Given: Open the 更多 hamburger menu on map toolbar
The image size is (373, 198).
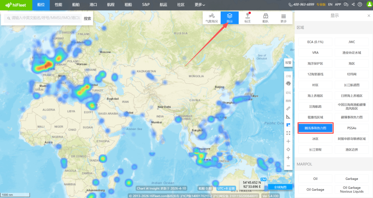Looking at the screenshot, I should [x=283, y=18].
